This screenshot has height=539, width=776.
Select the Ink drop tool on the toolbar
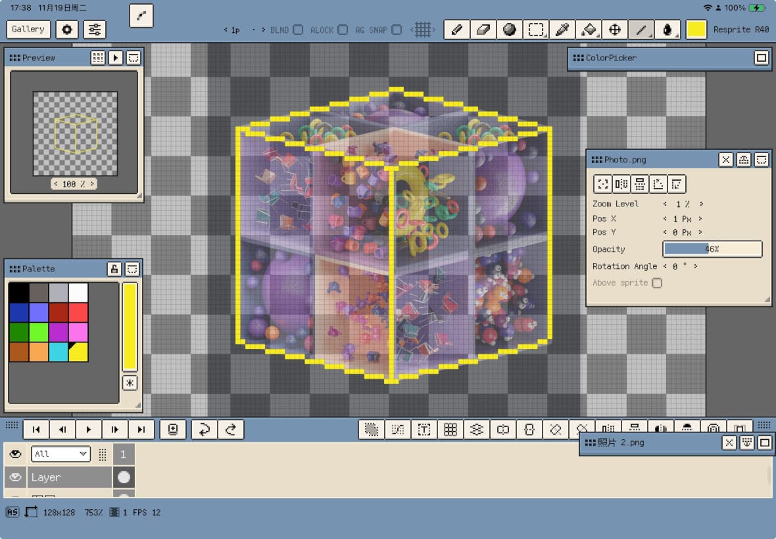point(667,29)
